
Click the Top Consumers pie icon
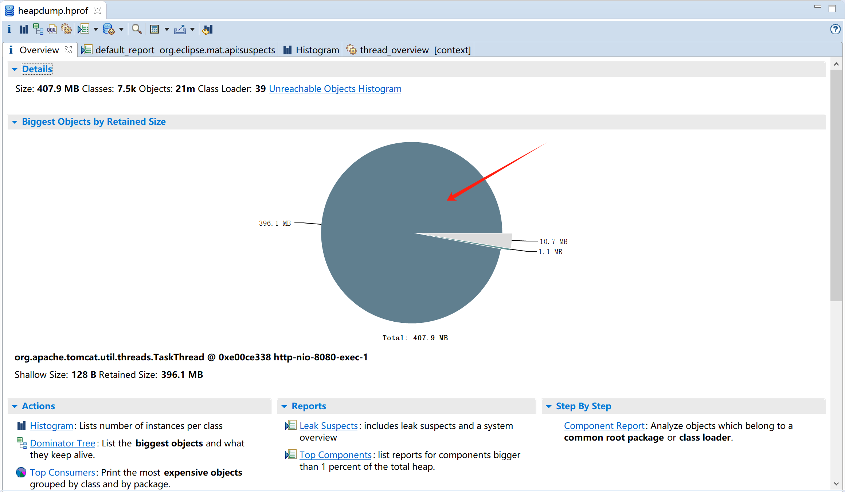21,472
